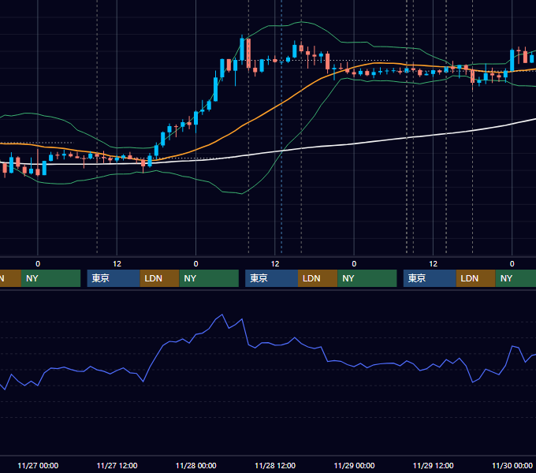Click the NY session block spanning 11/29 00:00
The image size is (536, 473).
click(367, 278)
